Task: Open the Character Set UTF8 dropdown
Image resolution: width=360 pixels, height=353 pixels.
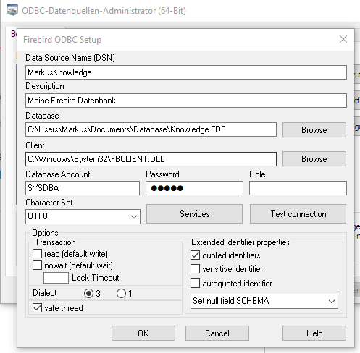Action: tap(83, 216)
